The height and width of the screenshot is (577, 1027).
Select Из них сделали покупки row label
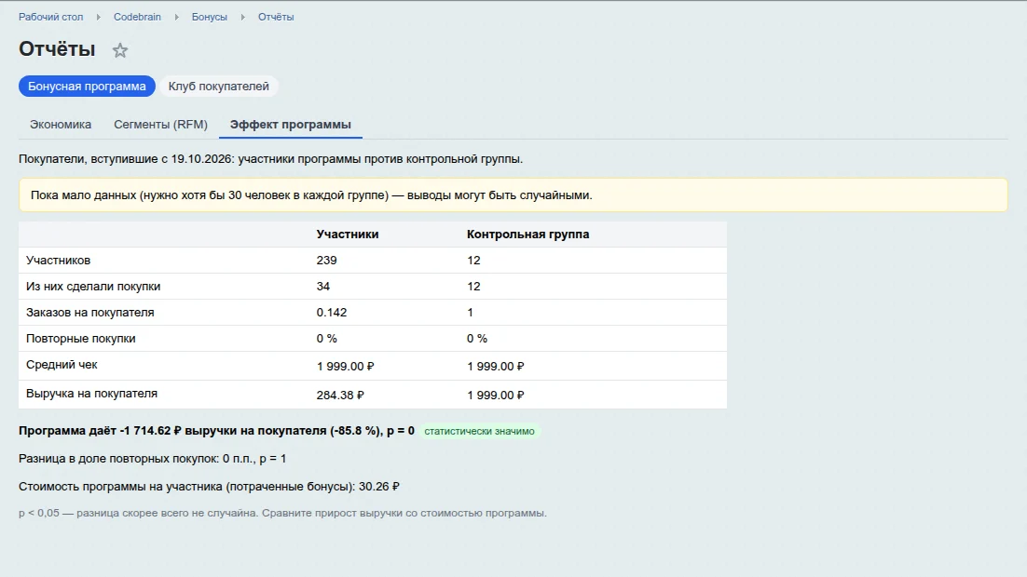[93, 287]
